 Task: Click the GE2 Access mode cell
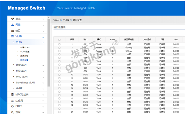[x=99, y=48]
